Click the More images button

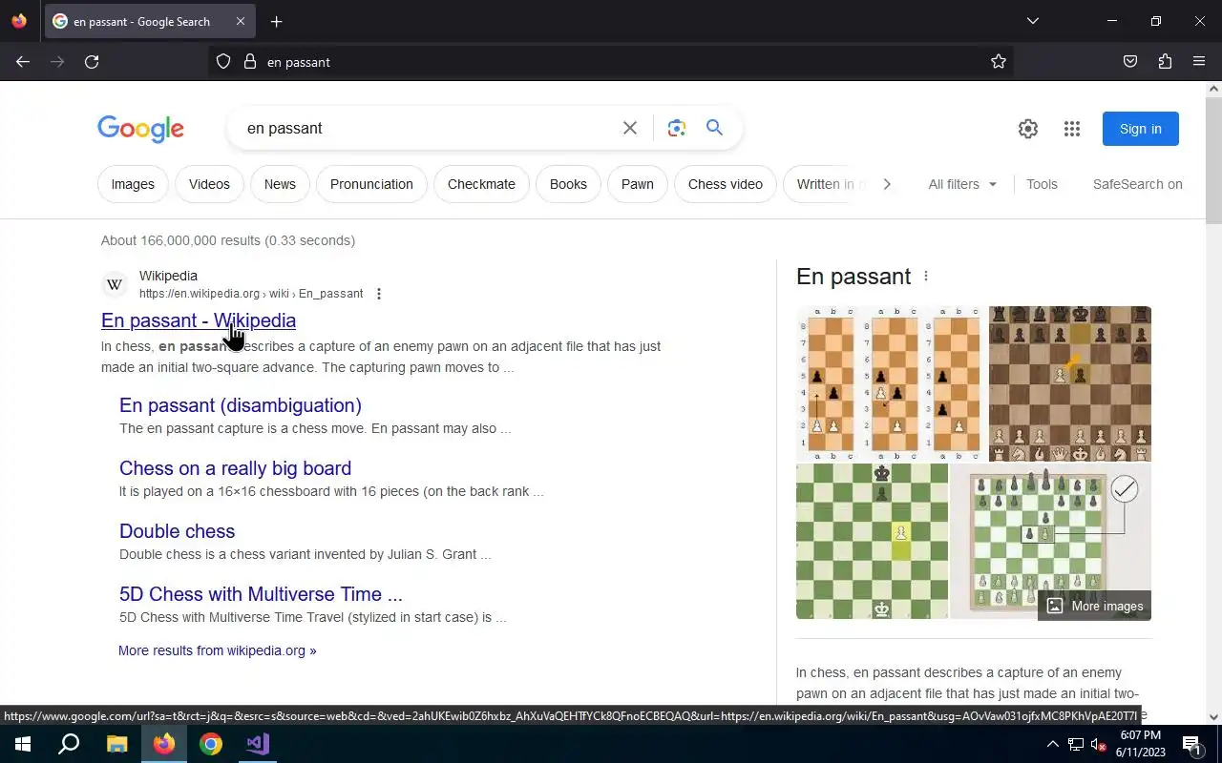1094,606
